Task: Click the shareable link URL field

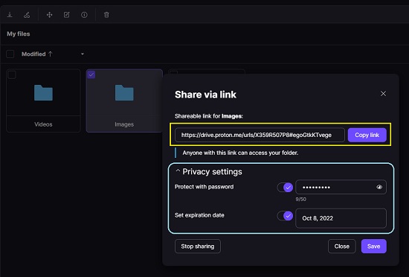Action: coord(260,135)
